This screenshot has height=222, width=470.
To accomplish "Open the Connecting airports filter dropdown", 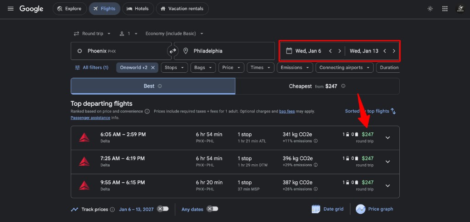I will click(x=344, y=68).
